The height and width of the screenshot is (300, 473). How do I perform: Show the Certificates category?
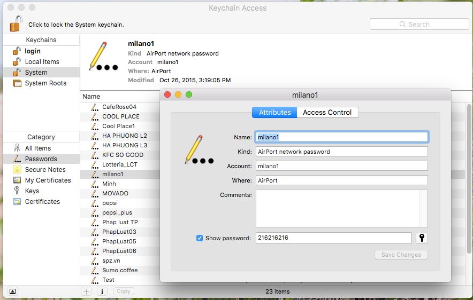[41, 202]
